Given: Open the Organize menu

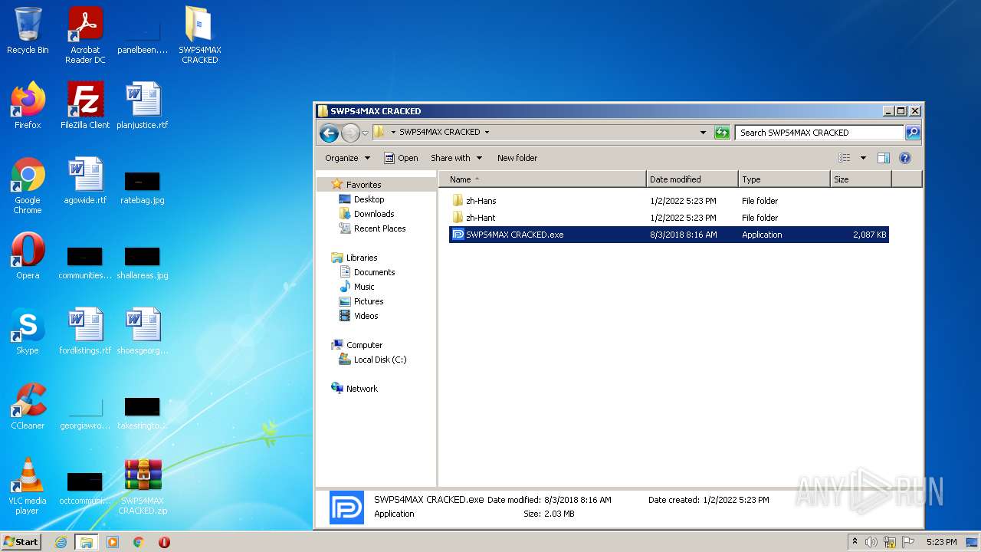Looking at the screenshot, I should pos(347,158).
